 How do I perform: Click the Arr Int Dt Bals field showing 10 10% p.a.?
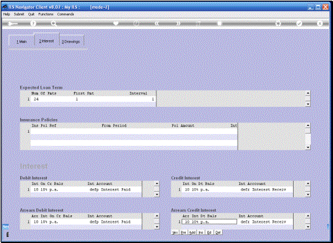coord(209,221)
